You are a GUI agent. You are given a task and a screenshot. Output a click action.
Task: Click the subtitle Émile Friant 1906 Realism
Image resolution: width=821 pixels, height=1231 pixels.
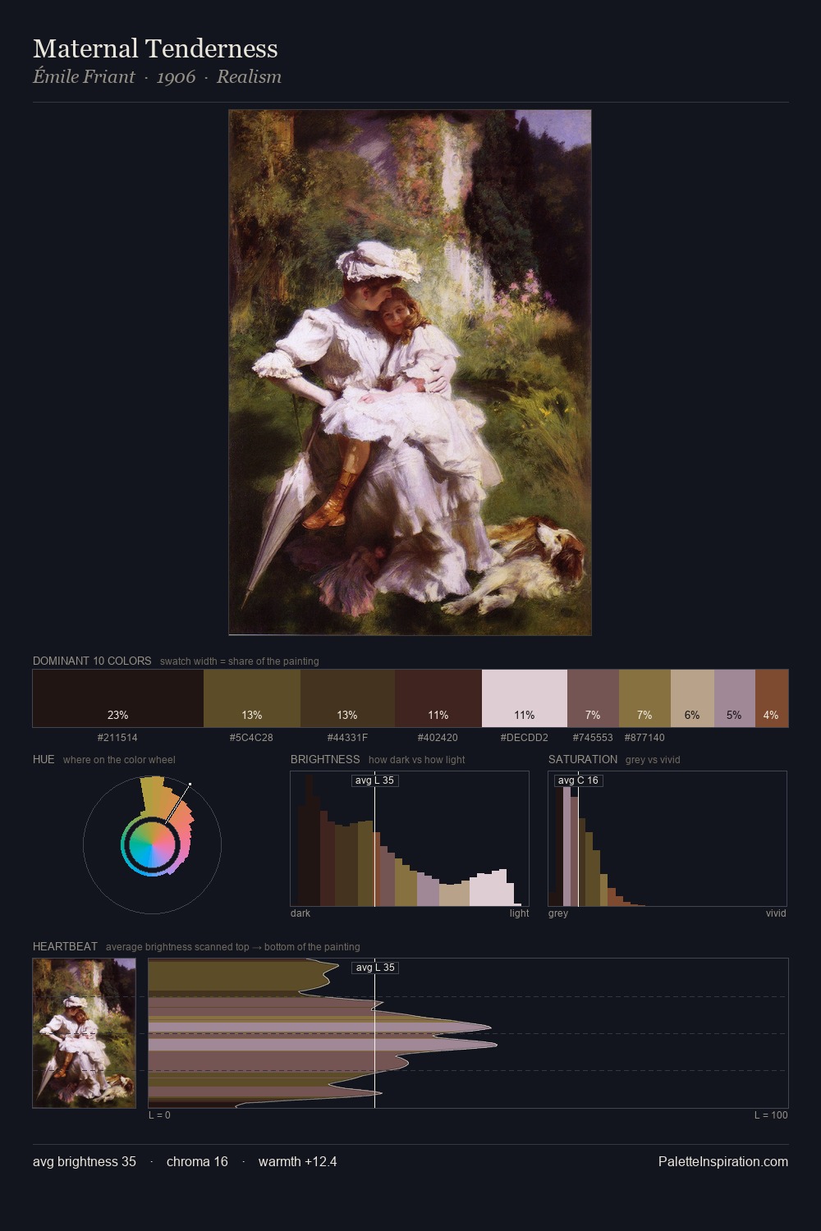[157, 77]
